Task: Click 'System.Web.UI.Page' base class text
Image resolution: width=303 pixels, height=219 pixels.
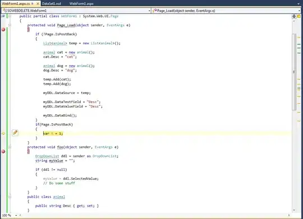Action: click(x=100, y=16)
